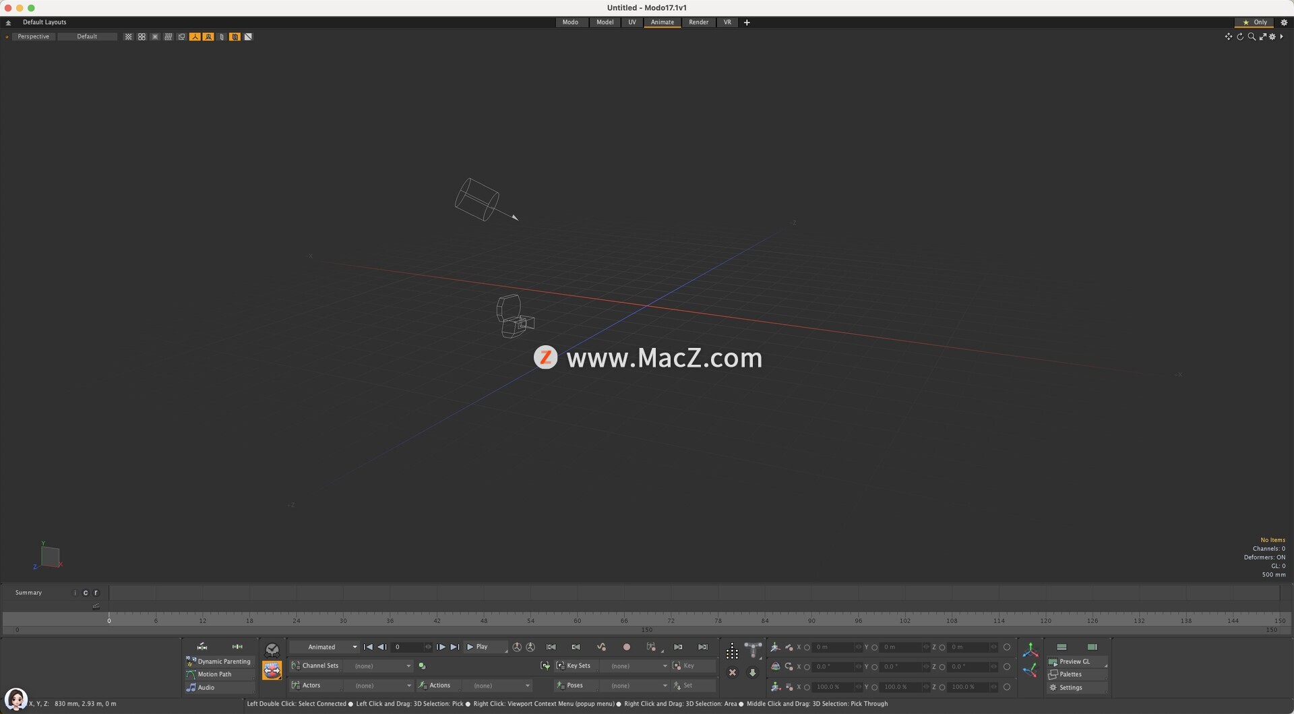Click the scale X 100.0 % field
Image resolution: width=1294 pixels, height=714 pixels.
point(832,687)
